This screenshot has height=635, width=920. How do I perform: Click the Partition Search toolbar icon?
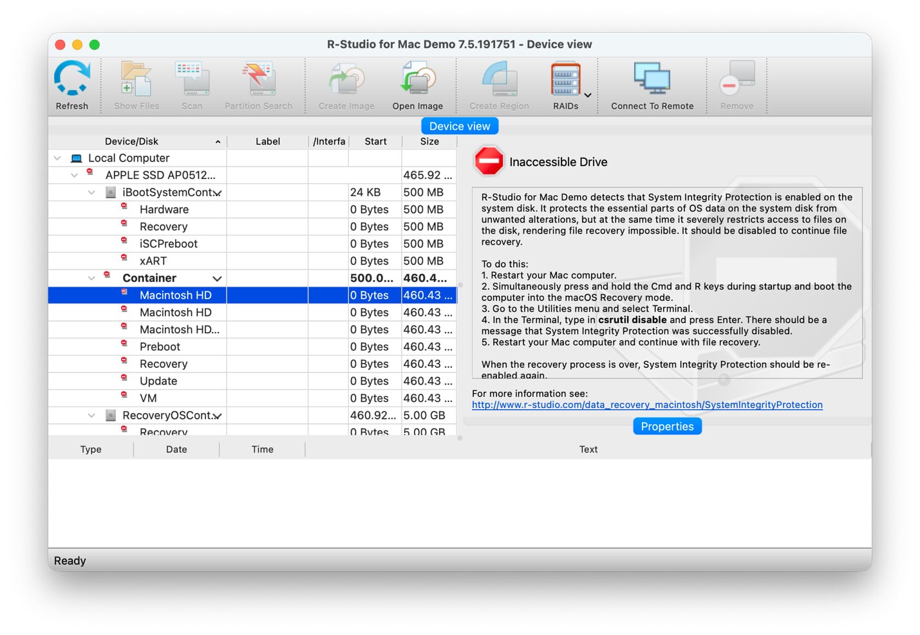pyautogui.click(x=259, y=78)
